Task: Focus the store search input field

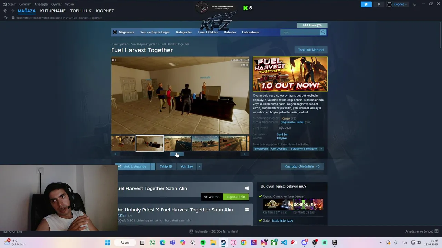Action: [x=300, y=32]
